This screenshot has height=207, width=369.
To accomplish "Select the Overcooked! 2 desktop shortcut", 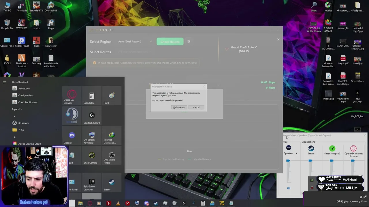I will coord(51,8).
